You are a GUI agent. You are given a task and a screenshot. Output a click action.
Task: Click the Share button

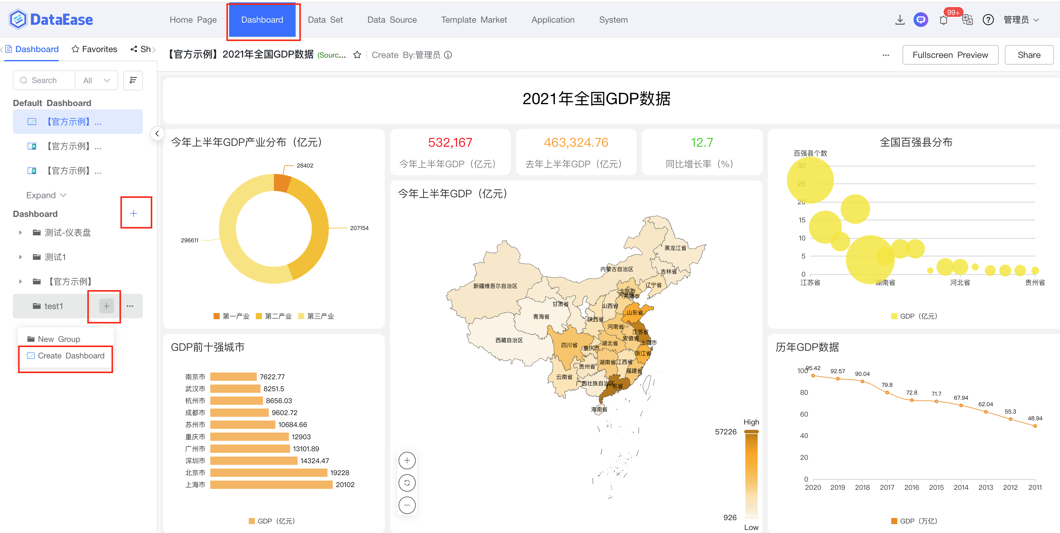click(1028, 55)
